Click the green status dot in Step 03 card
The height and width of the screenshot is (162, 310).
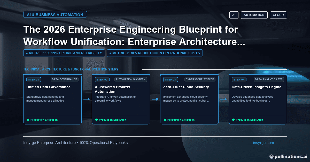(165, 120)
